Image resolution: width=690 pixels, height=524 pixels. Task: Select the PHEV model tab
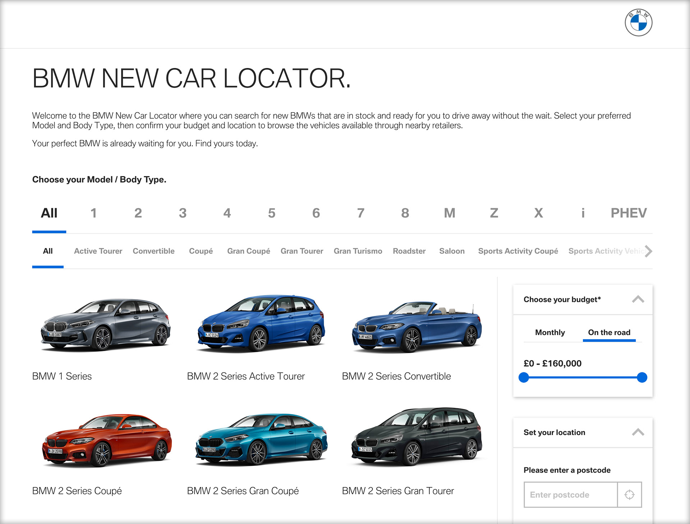point(628,213)
